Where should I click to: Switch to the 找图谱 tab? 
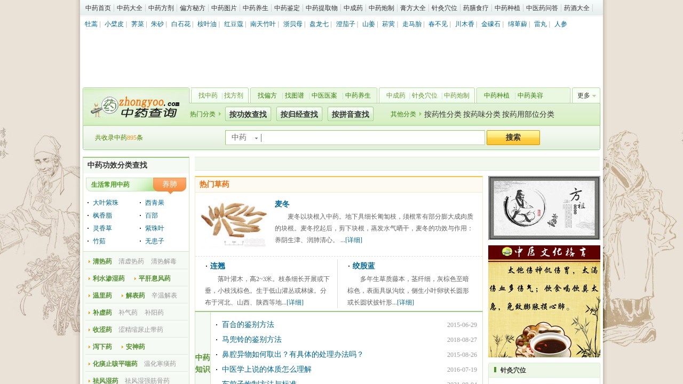[x=295, y=95]
